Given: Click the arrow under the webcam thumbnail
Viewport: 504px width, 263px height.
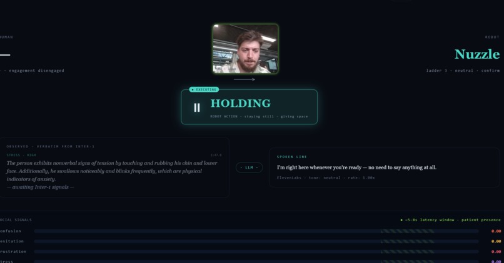Looking at the screenshot, I should [244, 79].
